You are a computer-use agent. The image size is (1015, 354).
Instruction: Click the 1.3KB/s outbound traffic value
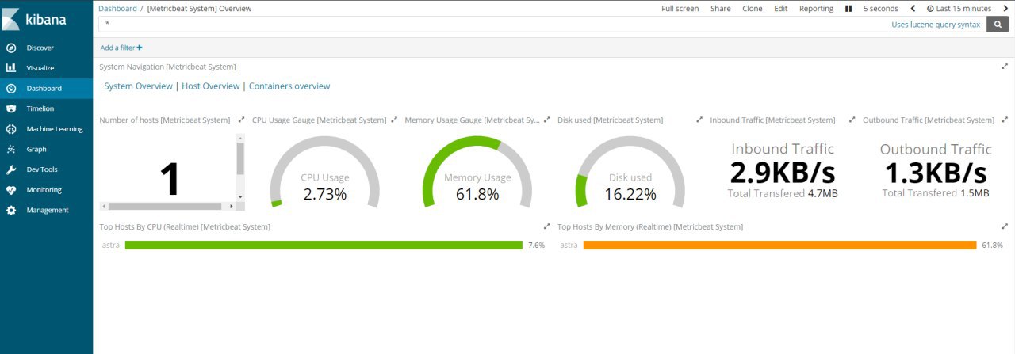tap(936, 173)
